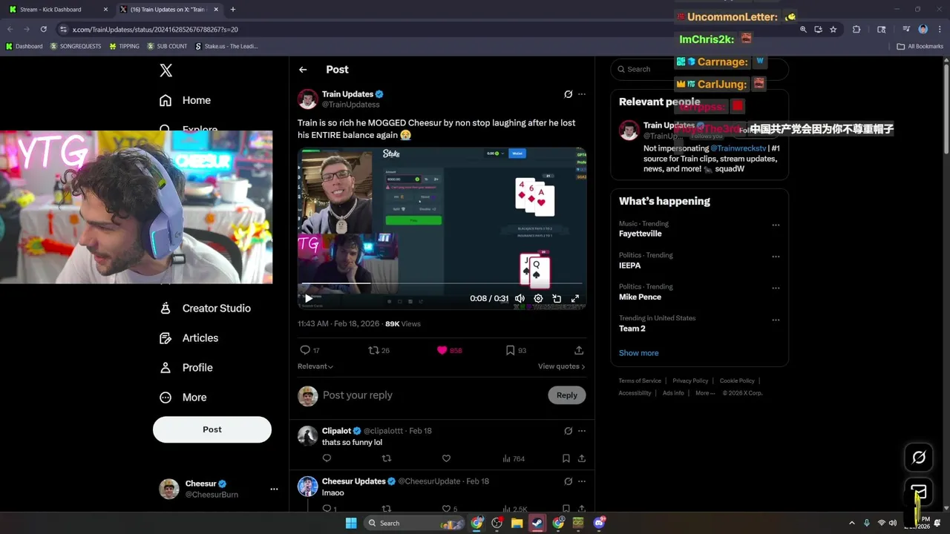Show hidden system tray icons
Image resolution: width=950 pixels, height=534 pixels.
tap(852, 523)
